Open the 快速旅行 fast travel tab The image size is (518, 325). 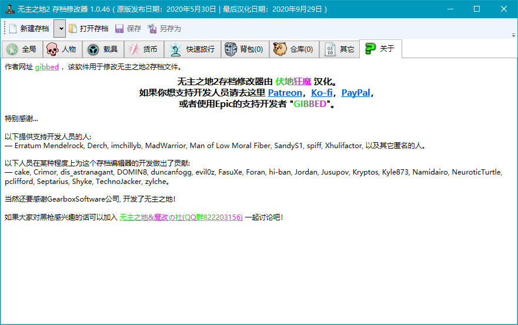192,49
